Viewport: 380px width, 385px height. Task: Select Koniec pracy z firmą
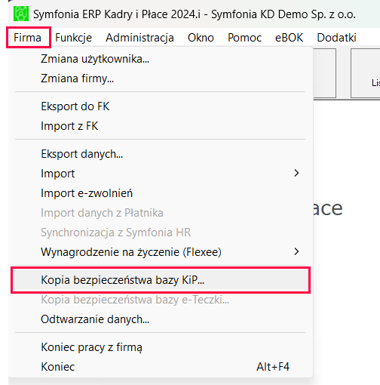161,347
